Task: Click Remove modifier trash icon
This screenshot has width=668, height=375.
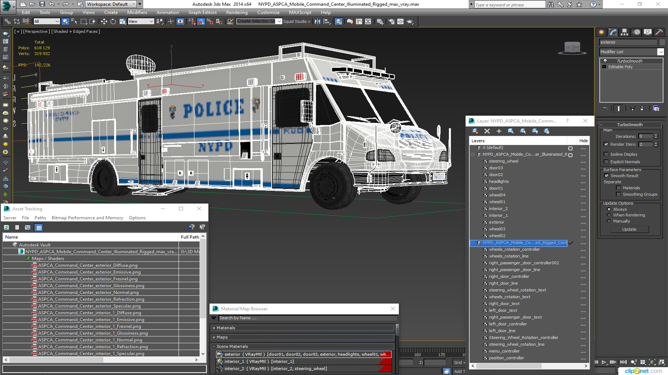Action: click(x=642, y=109)
